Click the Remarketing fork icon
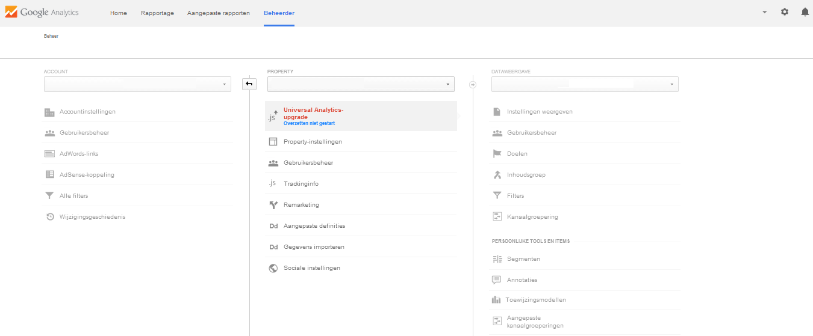 tap(273, 205)
